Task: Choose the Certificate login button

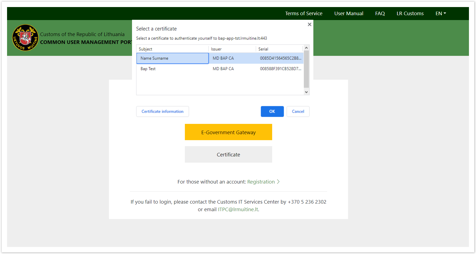Action: click(x=229, y=155)
